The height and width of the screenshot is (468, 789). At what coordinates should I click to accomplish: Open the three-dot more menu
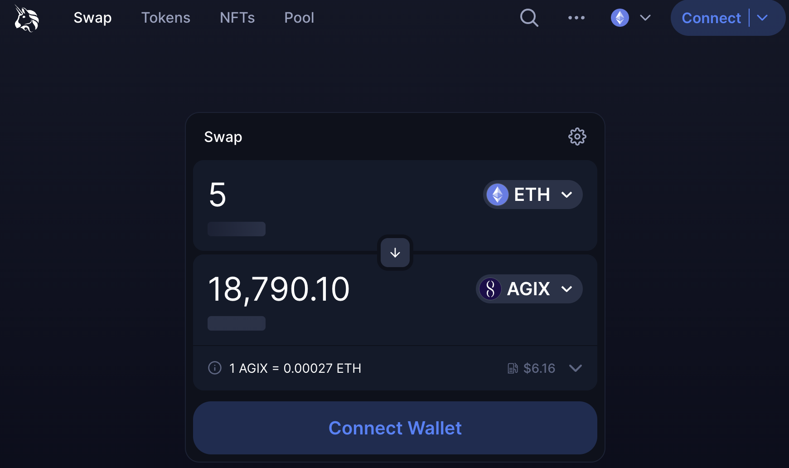click(576, 18)
